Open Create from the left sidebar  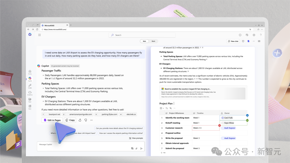(x=30, y=86)
